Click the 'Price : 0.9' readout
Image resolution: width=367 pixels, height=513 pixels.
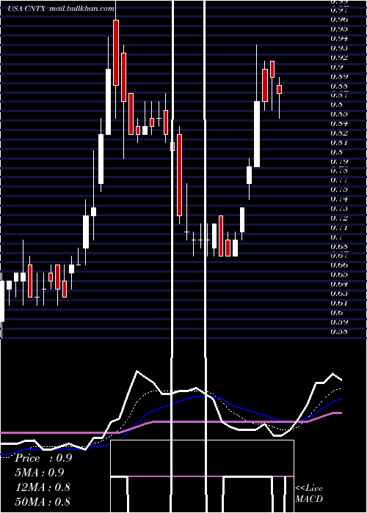pyautogui.click(x=43, y=458)
